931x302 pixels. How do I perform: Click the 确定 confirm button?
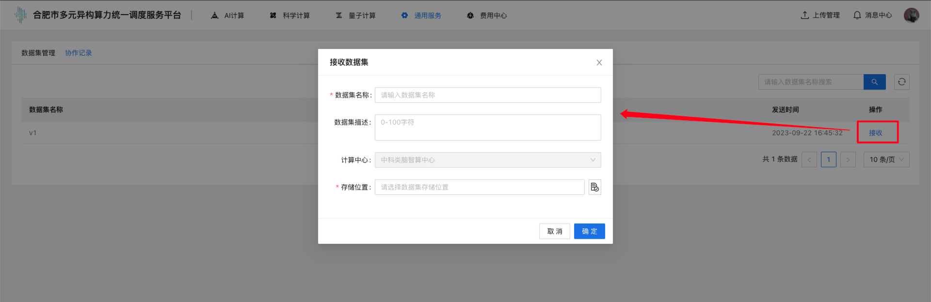(589, 231)
